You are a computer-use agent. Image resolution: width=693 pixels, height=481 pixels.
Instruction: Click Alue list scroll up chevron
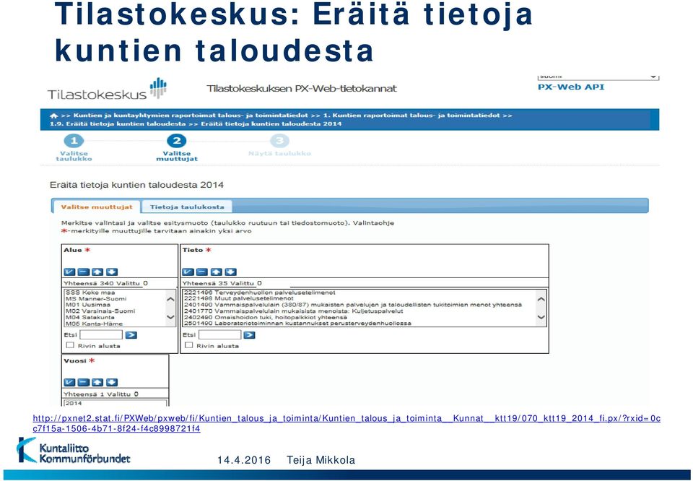pos(170,299)
